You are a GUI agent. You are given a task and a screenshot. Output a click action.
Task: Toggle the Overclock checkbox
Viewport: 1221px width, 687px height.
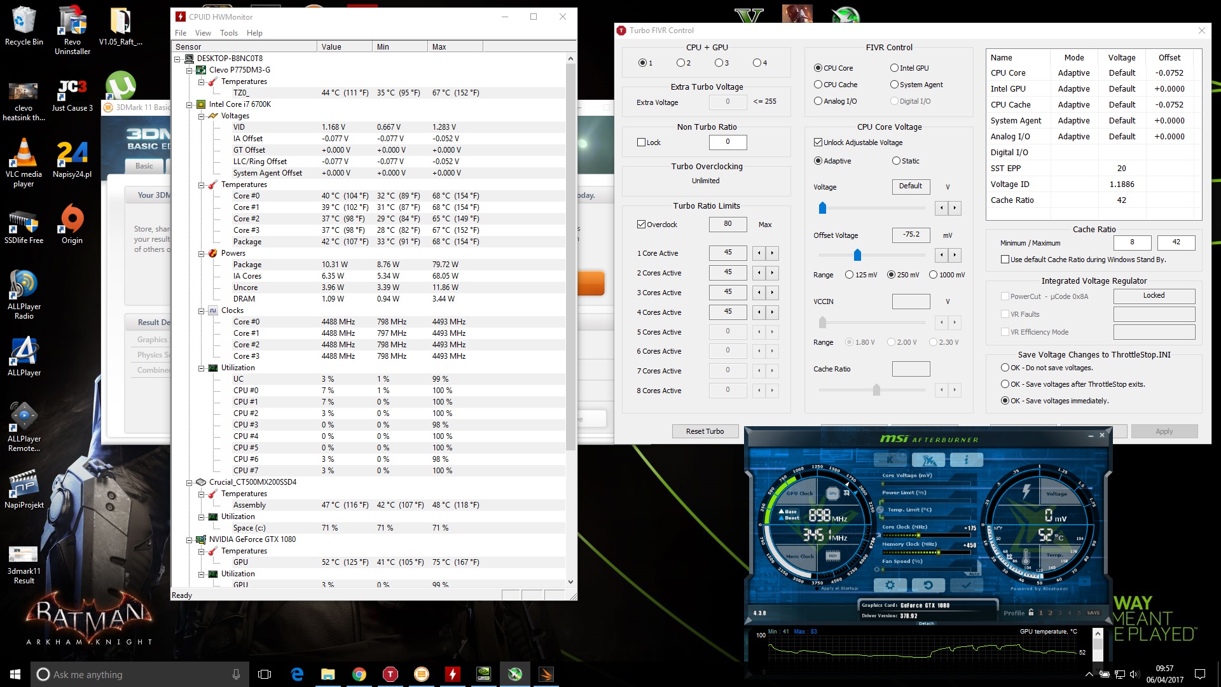click(641, 225)
